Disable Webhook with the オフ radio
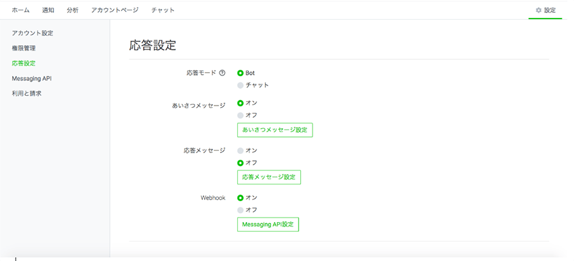The width and height of the screenshot is (574, 261). [240, 210]
